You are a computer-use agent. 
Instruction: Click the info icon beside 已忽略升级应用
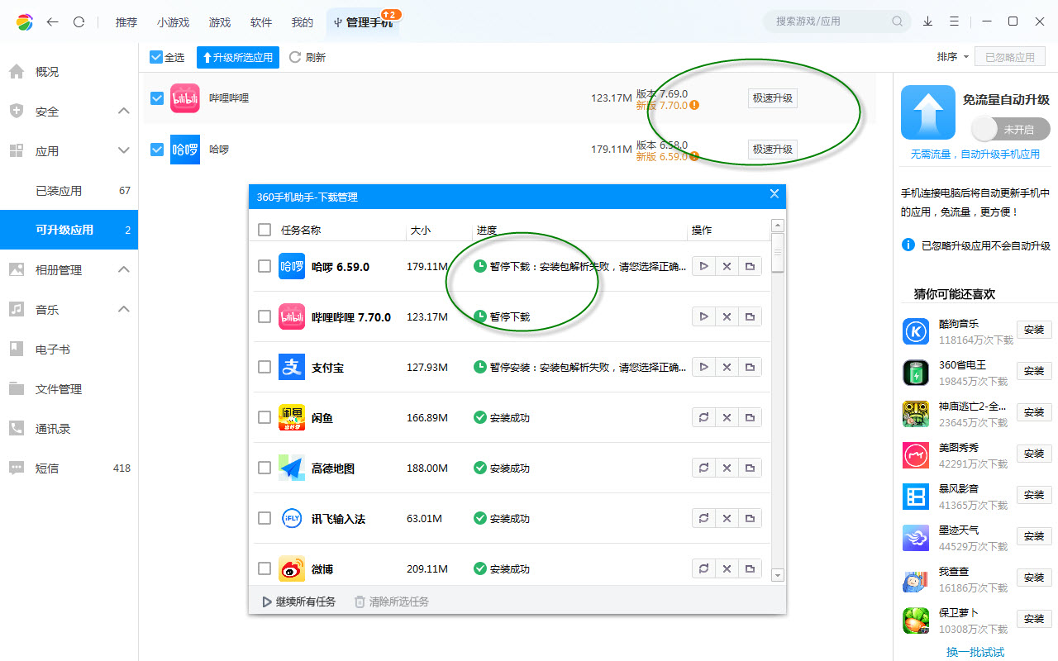(x=908, y=245)
